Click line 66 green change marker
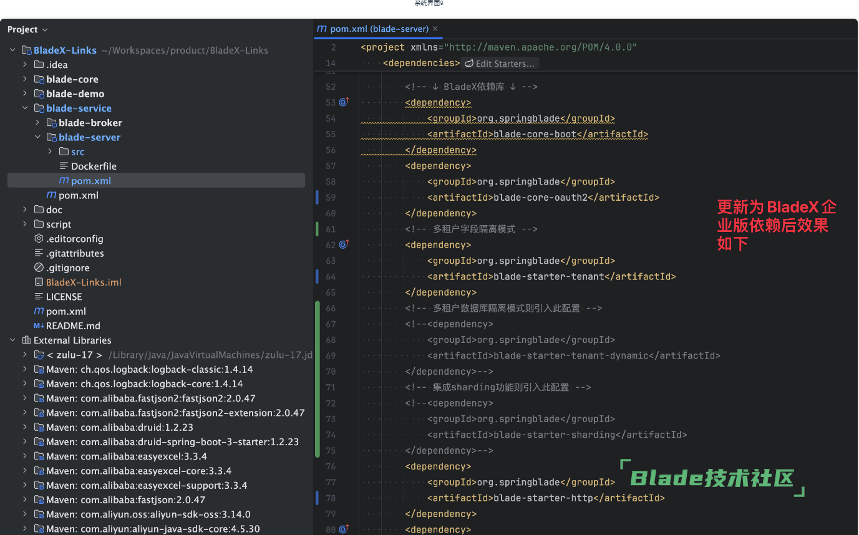859x535 pixels. (x=318, y=309)
